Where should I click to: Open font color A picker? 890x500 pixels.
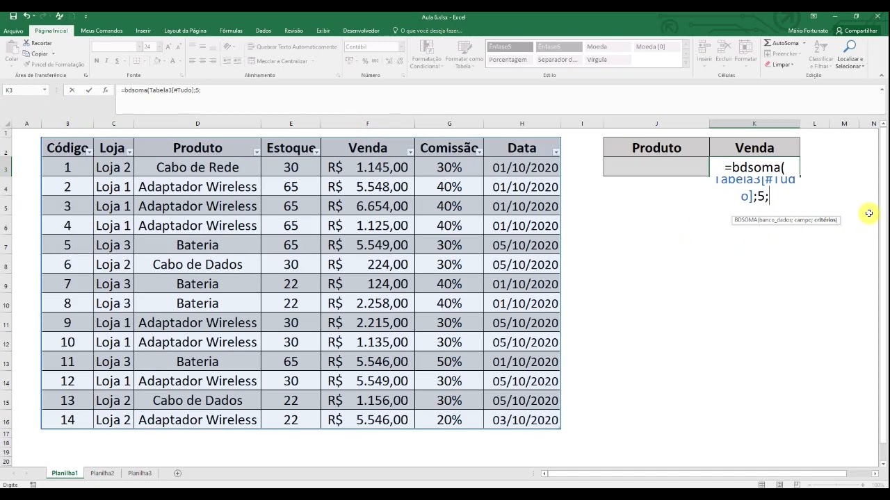coord(172,61)
